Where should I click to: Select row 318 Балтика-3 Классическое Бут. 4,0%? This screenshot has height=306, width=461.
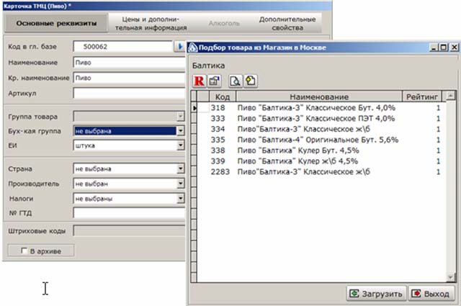point(321,107)
